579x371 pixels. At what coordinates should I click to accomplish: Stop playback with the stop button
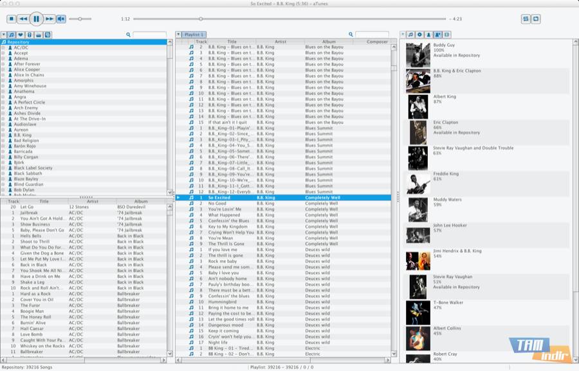11,19
